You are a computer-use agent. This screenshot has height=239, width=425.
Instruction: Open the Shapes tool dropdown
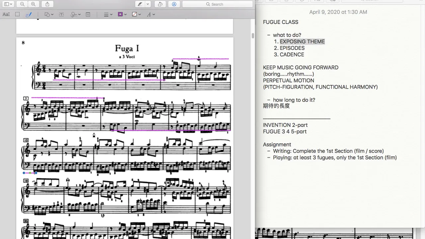click(x=49, y=14)
